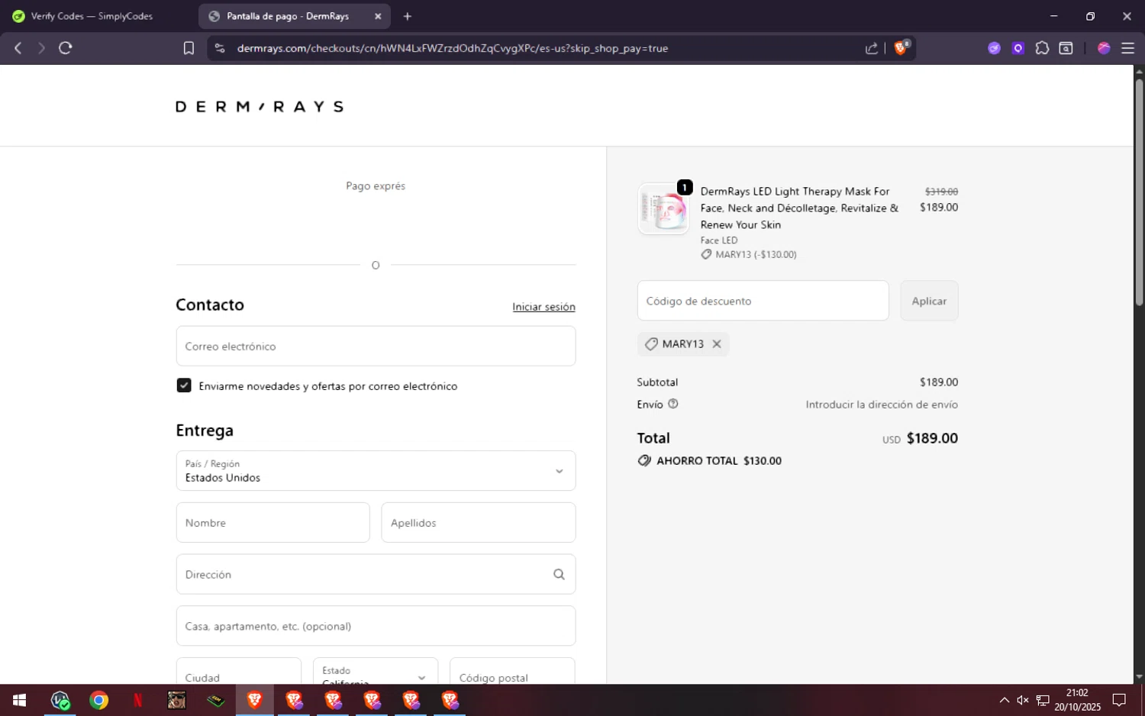Click the browser forward arrow

41,48
